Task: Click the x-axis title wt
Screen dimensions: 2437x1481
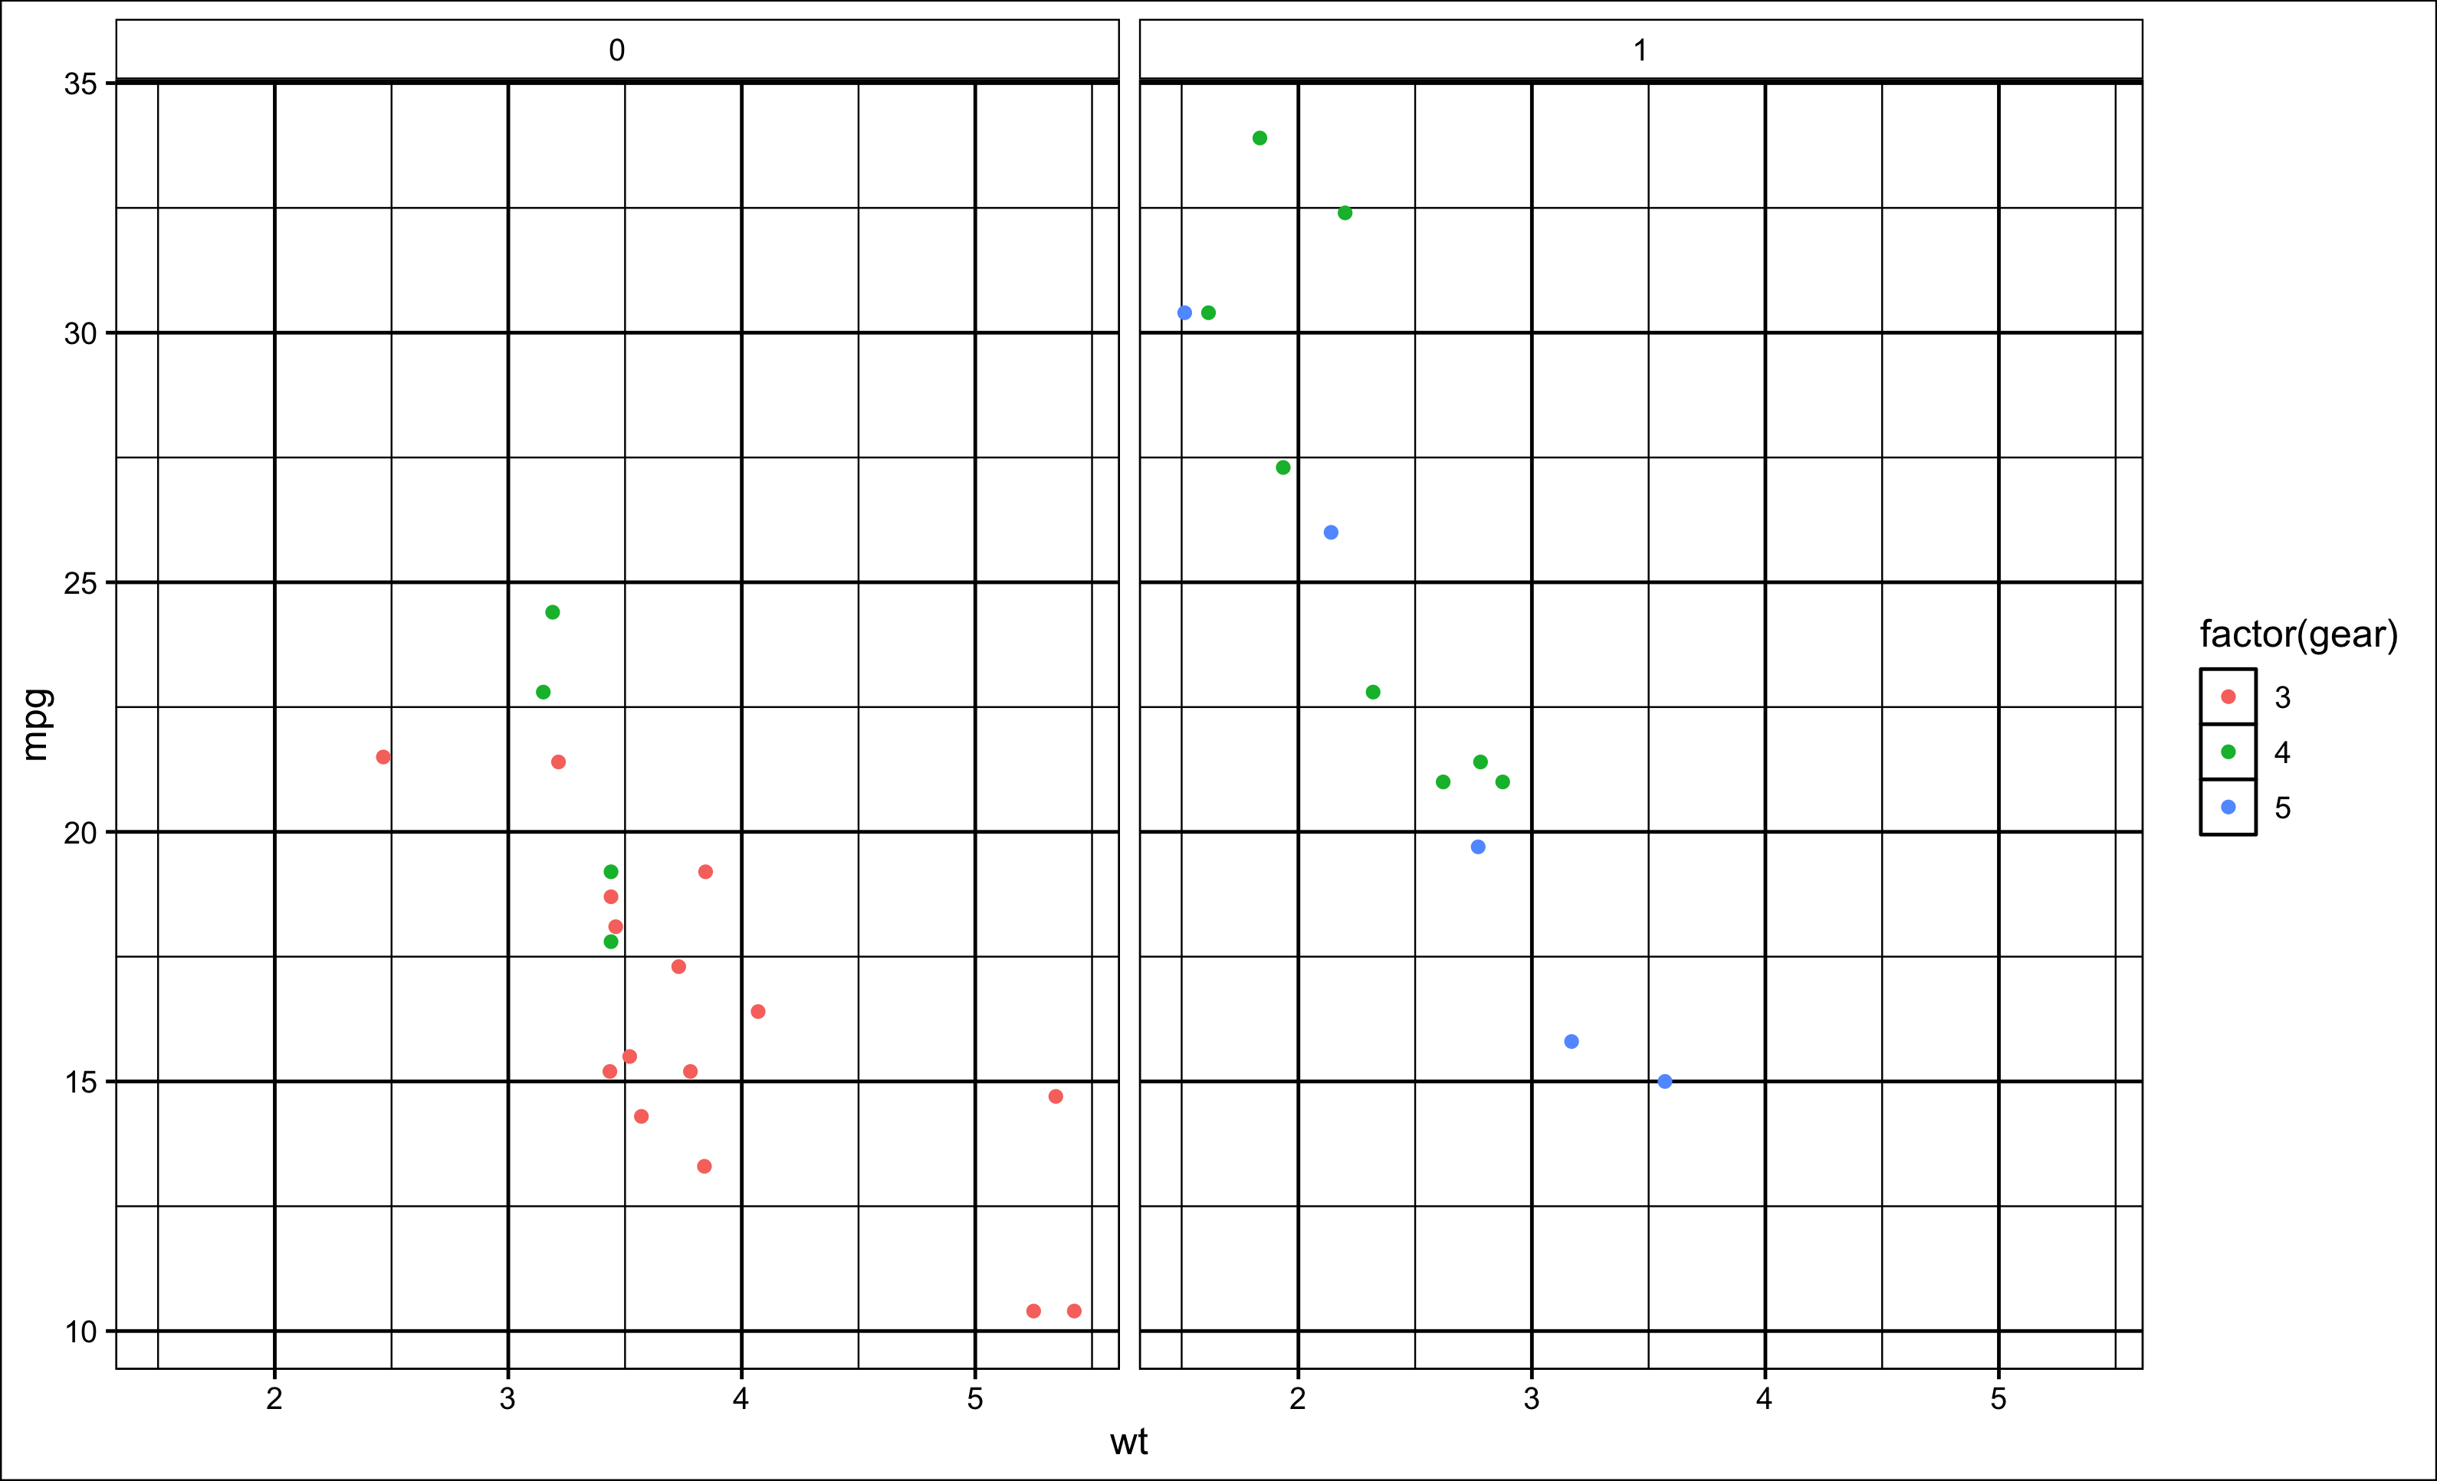Action: coord(1128,1443)
